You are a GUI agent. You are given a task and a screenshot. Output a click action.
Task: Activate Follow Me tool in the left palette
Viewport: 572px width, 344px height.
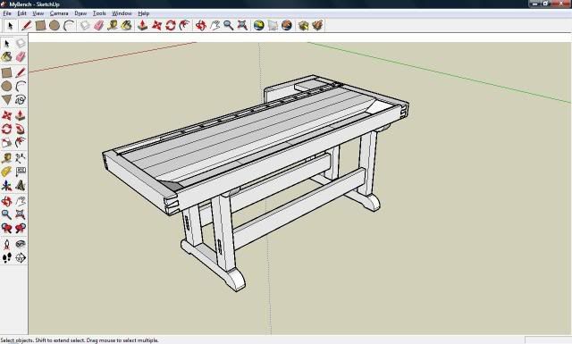click(21, 129)
